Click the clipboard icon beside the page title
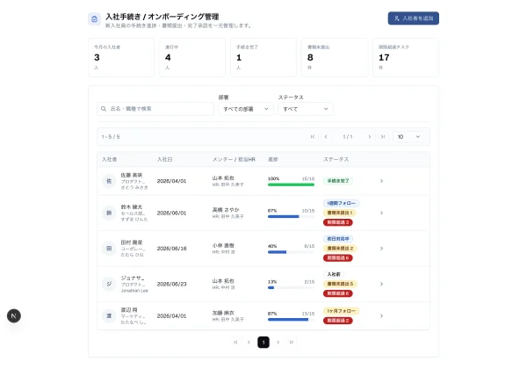The height and width of the screenshot is (369, 527). click(95, 19)
